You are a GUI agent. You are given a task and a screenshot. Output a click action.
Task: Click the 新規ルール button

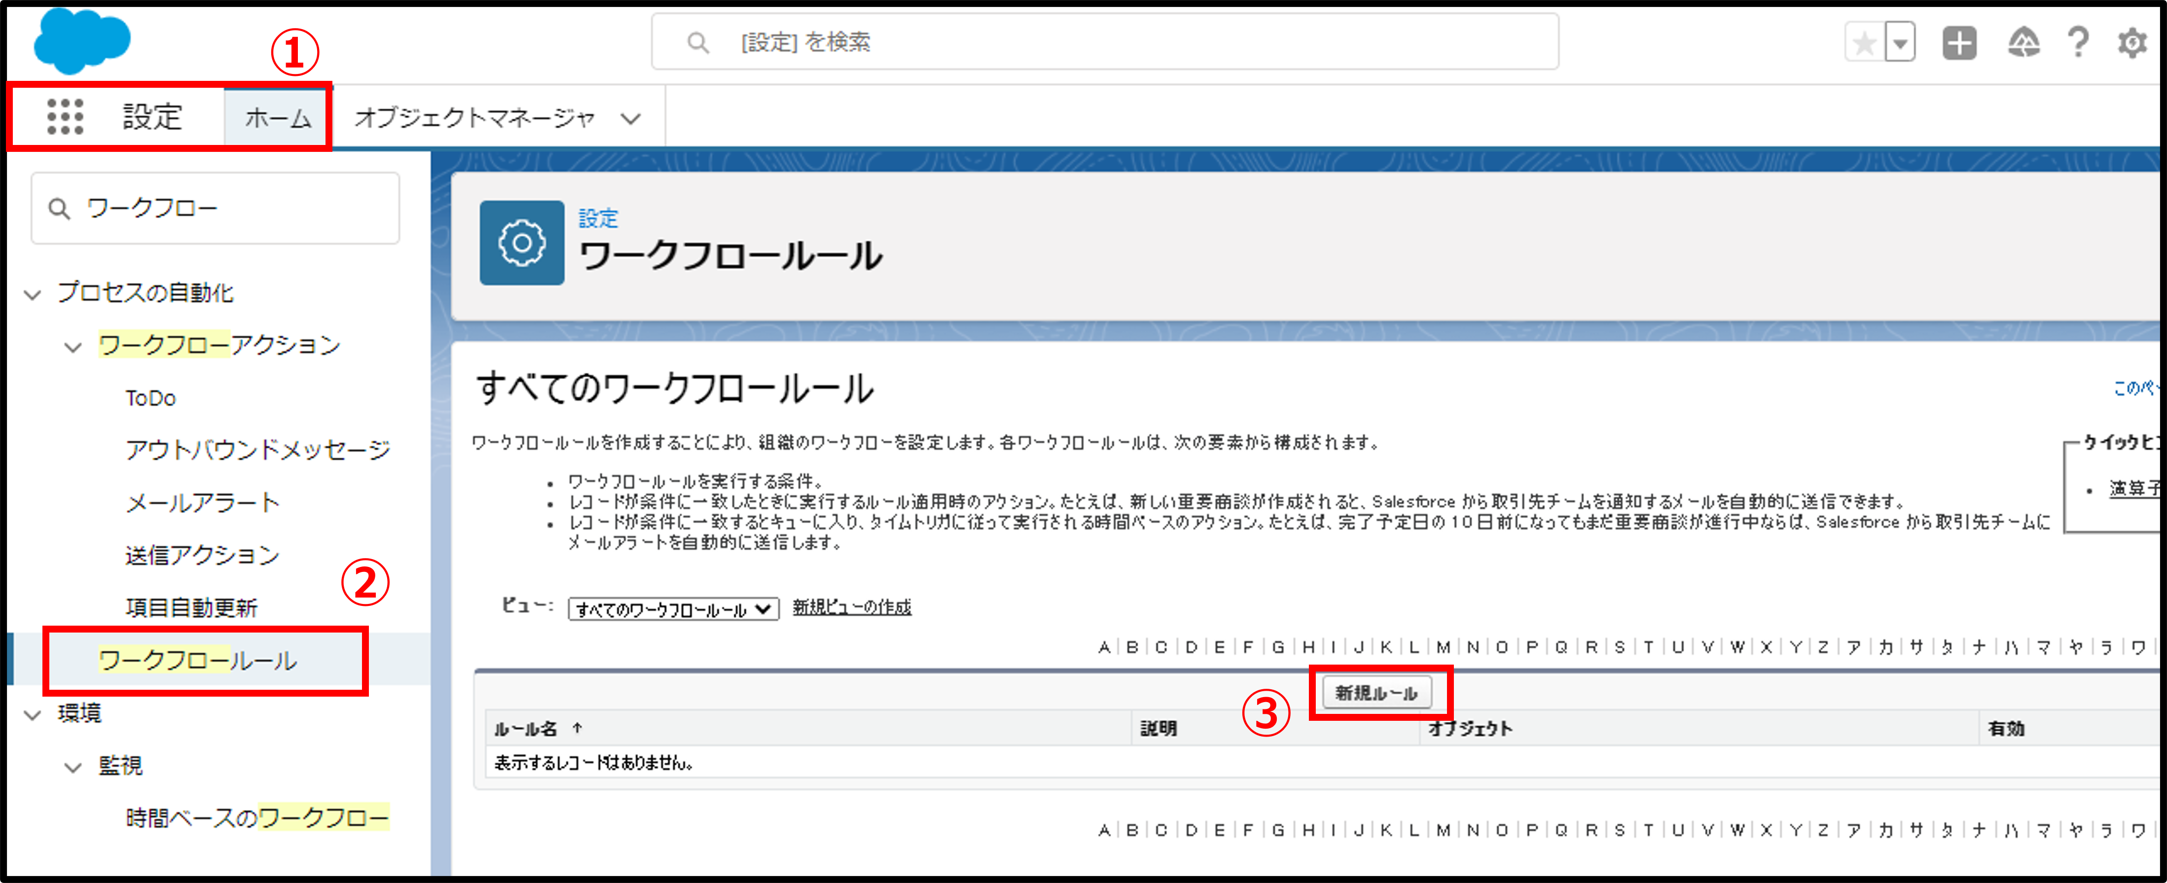click(1376, 693)
